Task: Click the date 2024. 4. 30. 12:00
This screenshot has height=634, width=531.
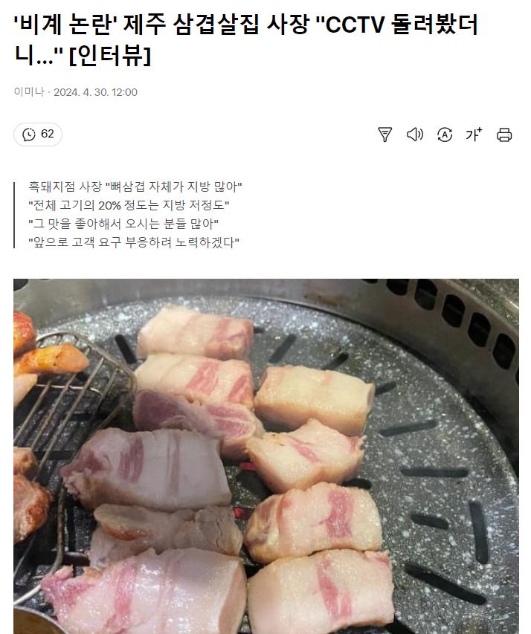Action: click(95, 92)
